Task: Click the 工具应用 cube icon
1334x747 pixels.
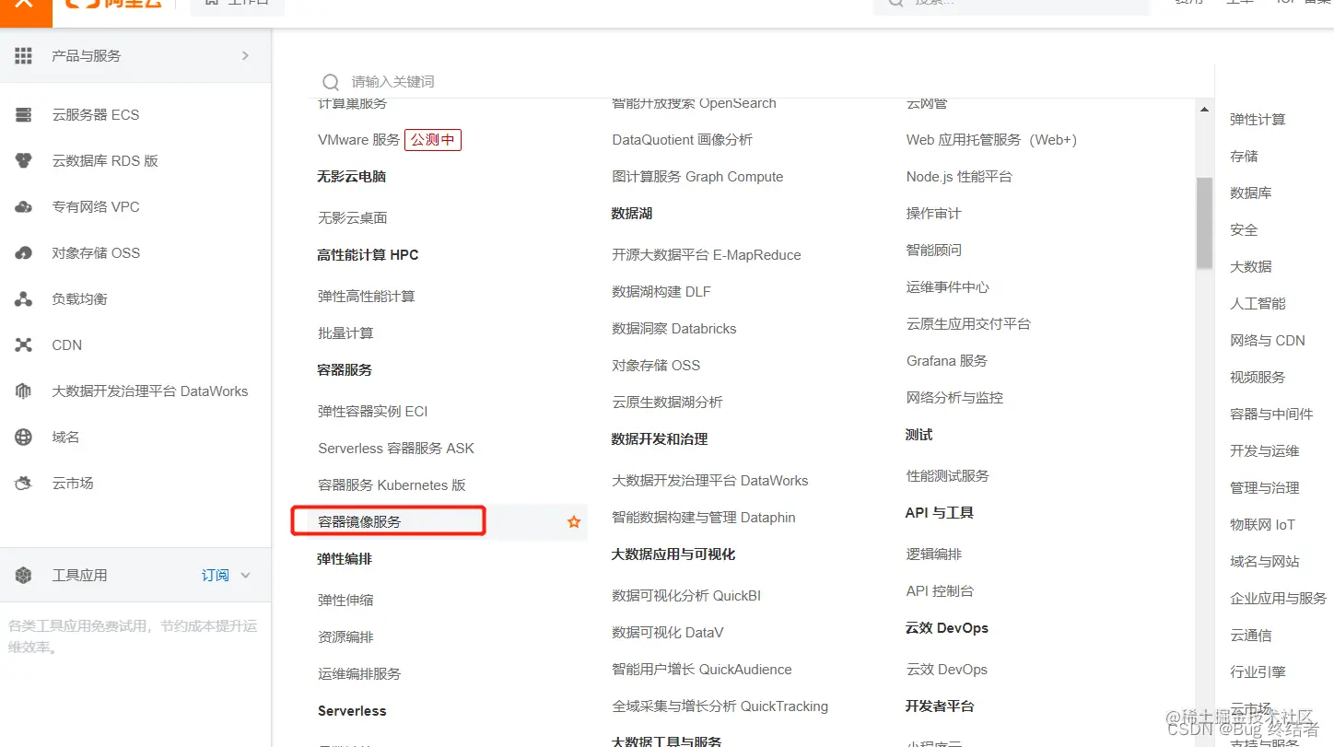Action: tap(23, 576)
